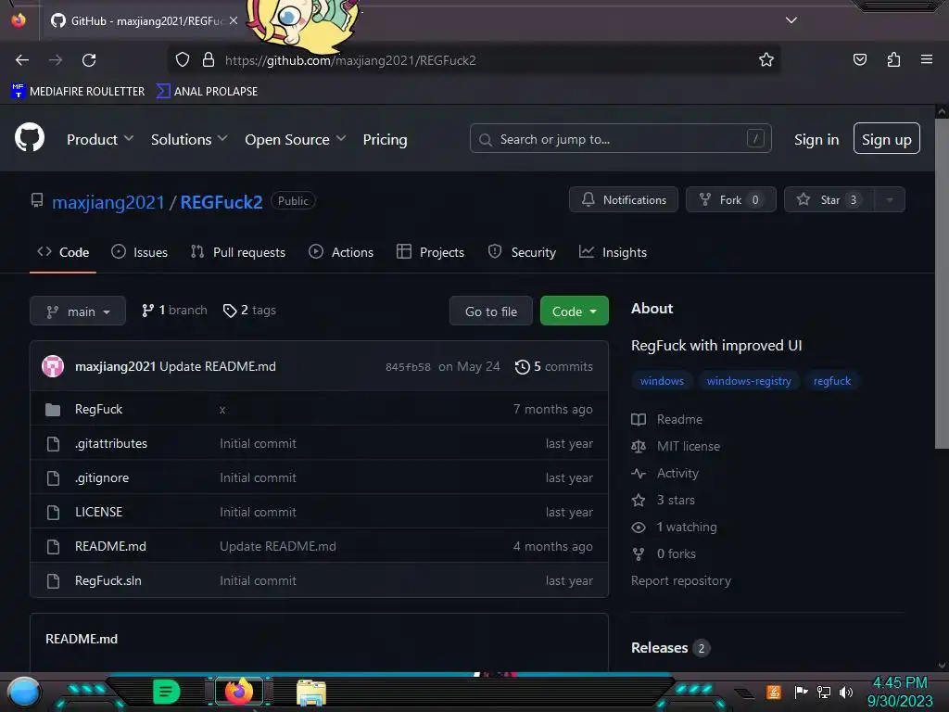Open the maxjiang2021 owner profile link

click(108, 201)
